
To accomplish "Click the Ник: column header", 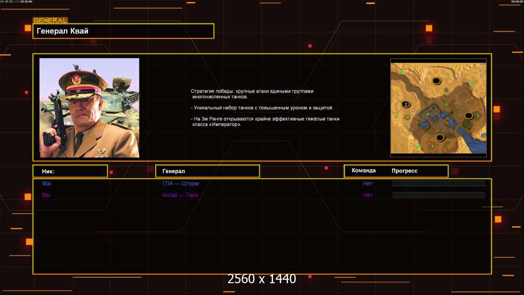I will pos(70,171).
